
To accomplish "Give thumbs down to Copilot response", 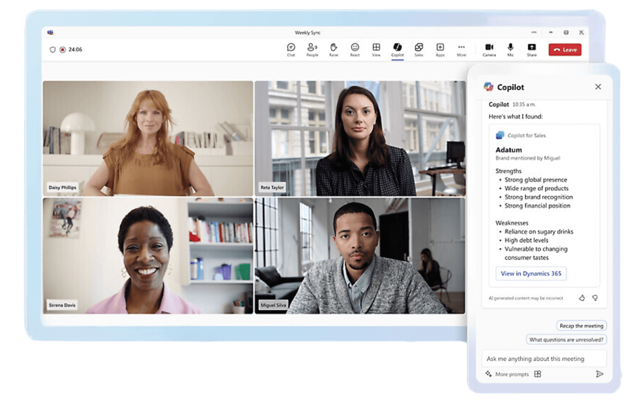I will tap(595, 298).
